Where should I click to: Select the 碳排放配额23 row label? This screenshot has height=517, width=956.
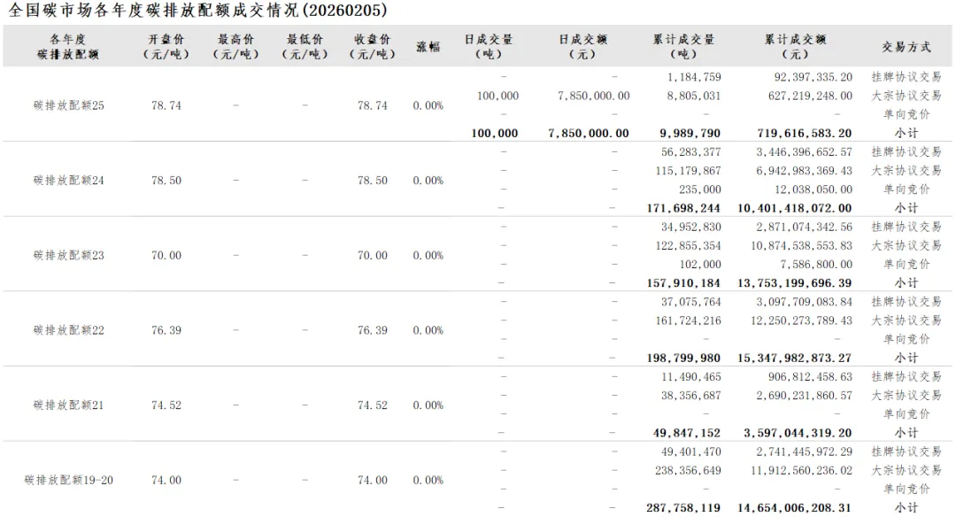pyautogui.click(x=69, y=256)
